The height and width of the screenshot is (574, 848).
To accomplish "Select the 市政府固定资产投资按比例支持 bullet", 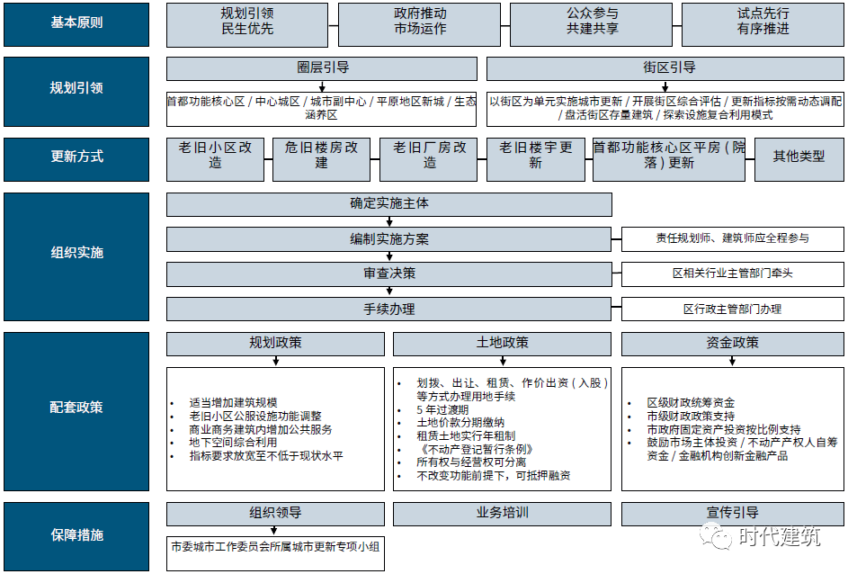I will (x=724, y=429).
